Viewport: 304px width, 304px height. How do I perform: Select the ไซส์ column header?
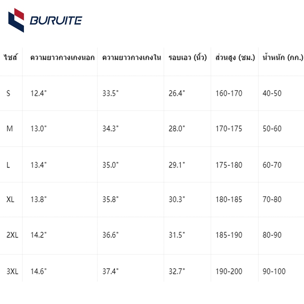[11, 57]
